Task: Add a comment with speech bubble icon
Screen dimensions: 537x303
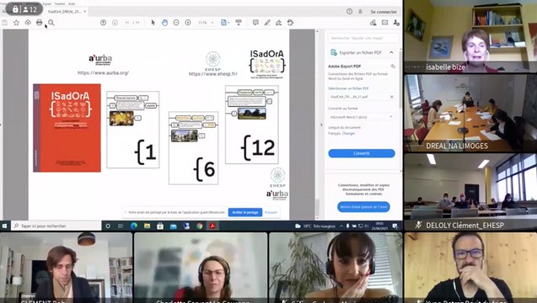Action: coord(255,23)
